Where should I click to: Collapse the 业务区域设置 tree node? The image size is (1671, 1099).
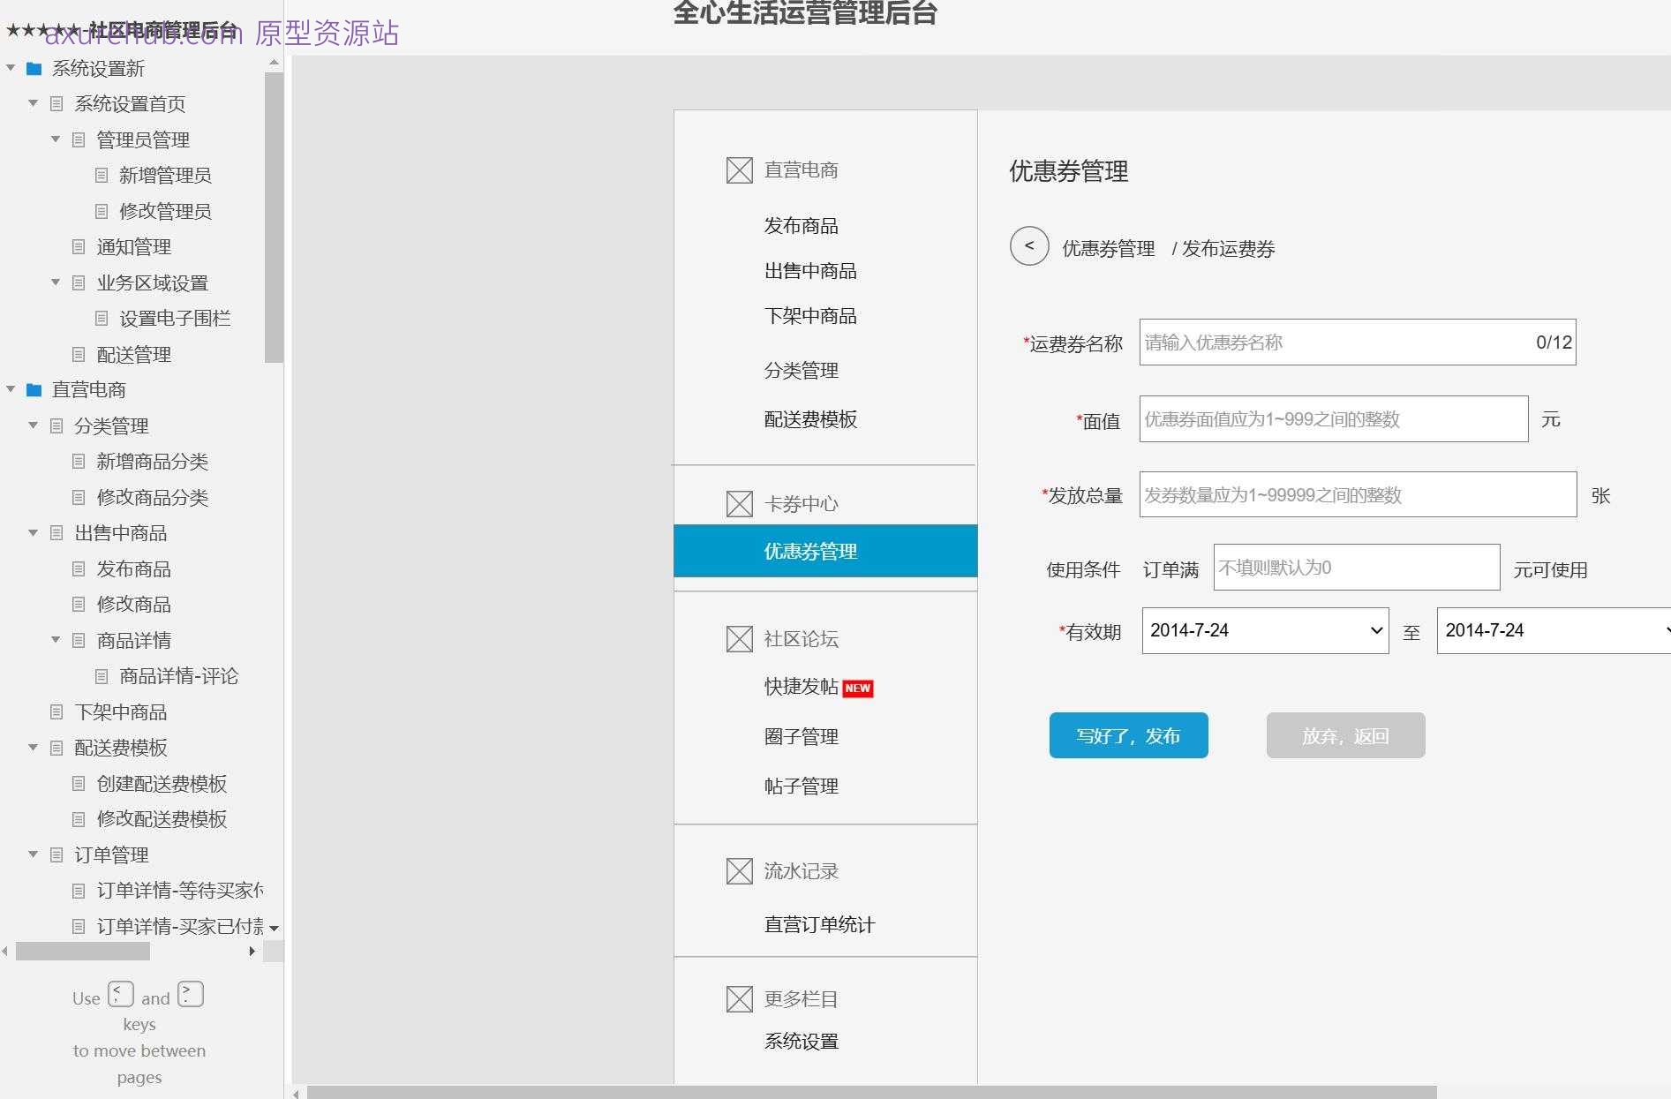coord(56,282)
